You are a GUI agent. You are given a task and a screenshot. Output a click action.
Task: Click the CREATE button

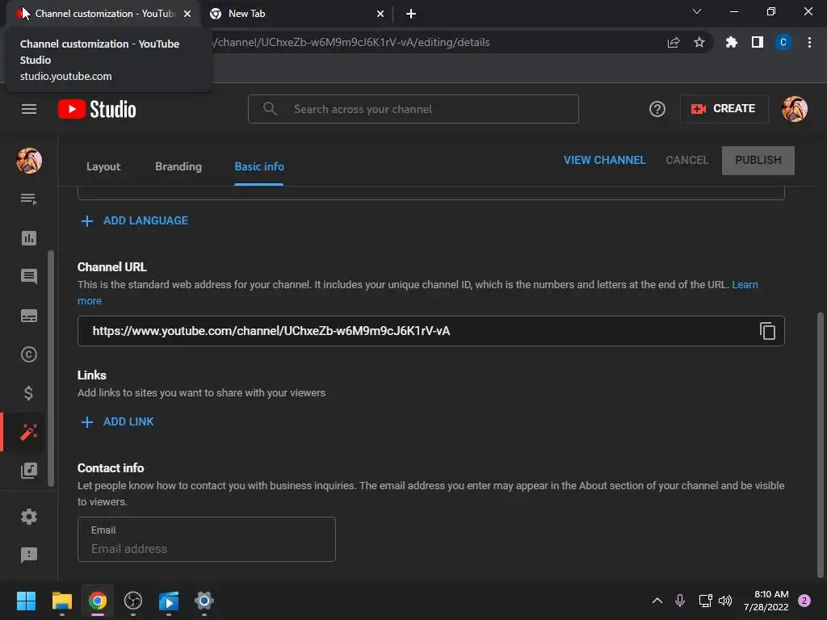[724, 109]
